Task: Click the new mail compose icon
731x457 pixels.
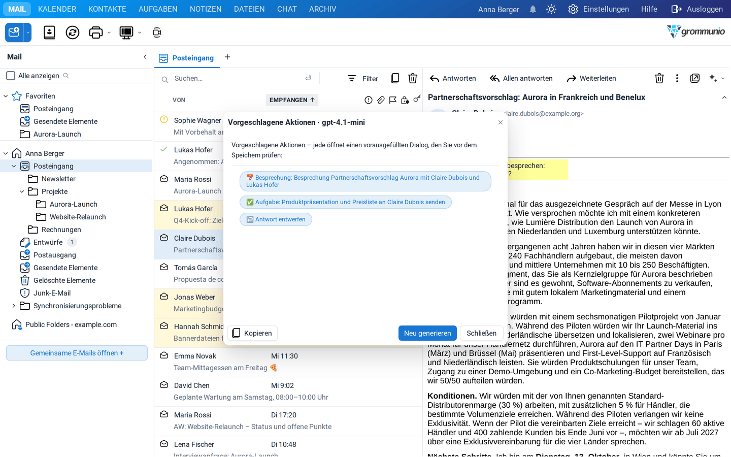Action: pos(14,32)
